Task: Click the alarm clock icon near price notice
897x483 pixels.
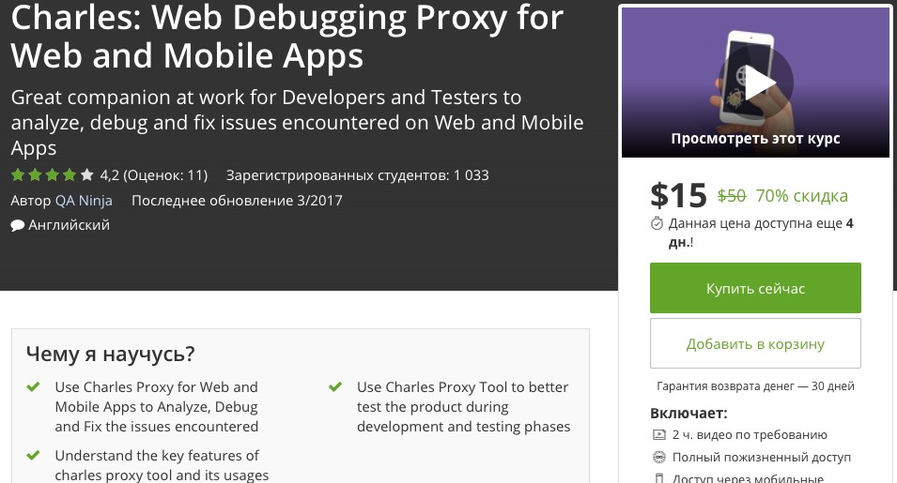Action: pos(657,224)
